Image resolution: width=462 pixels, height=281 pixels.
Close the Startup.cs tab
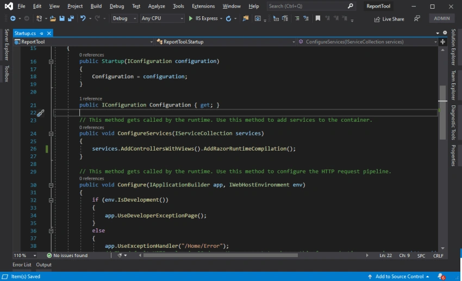coord(49,33)
